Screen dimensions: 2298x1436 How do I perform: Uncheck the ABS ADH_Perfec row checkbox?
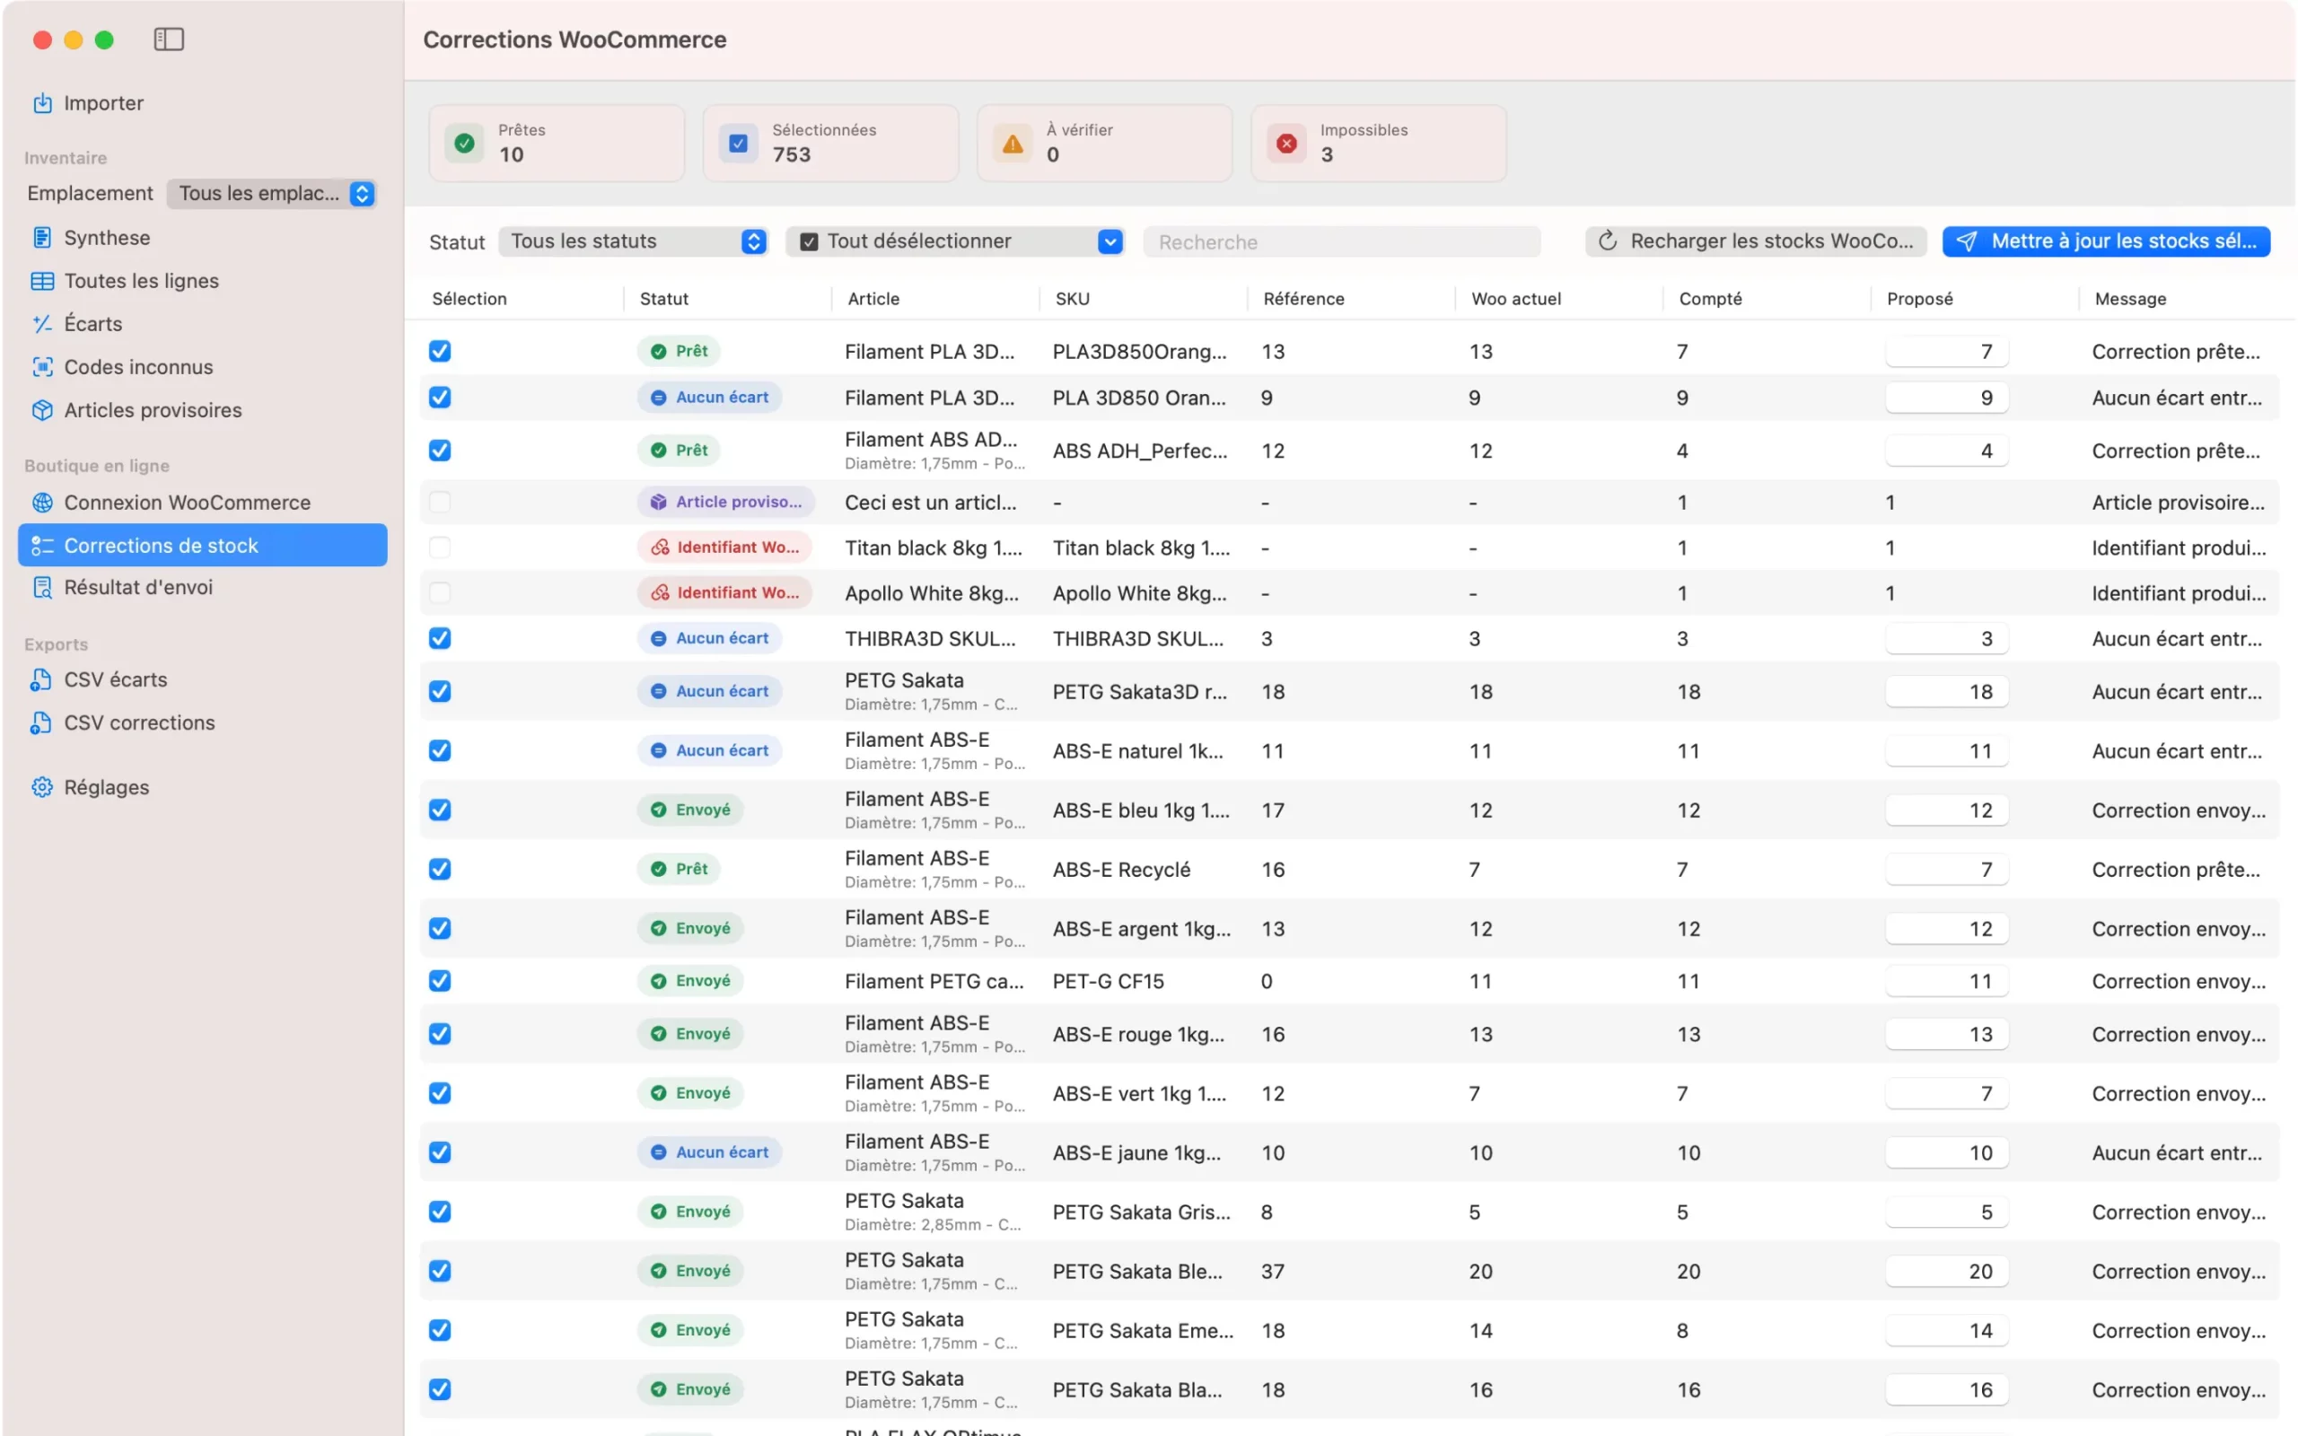pyautogui.click(x=440, y=451)
